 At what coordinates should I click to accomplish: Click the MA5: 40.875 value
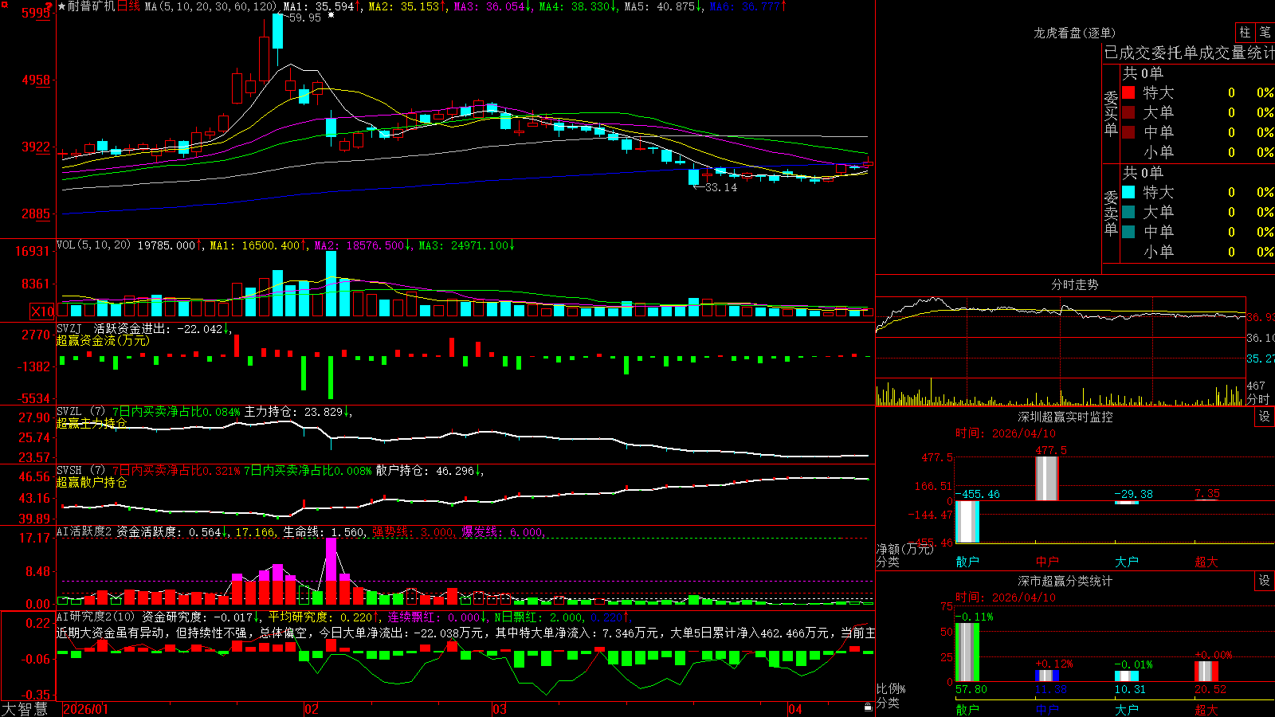click(660, 6)
